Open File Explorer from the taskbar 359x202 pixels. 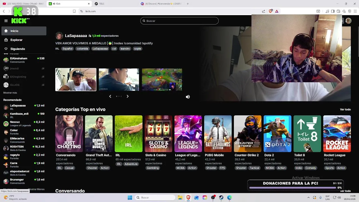180,198
